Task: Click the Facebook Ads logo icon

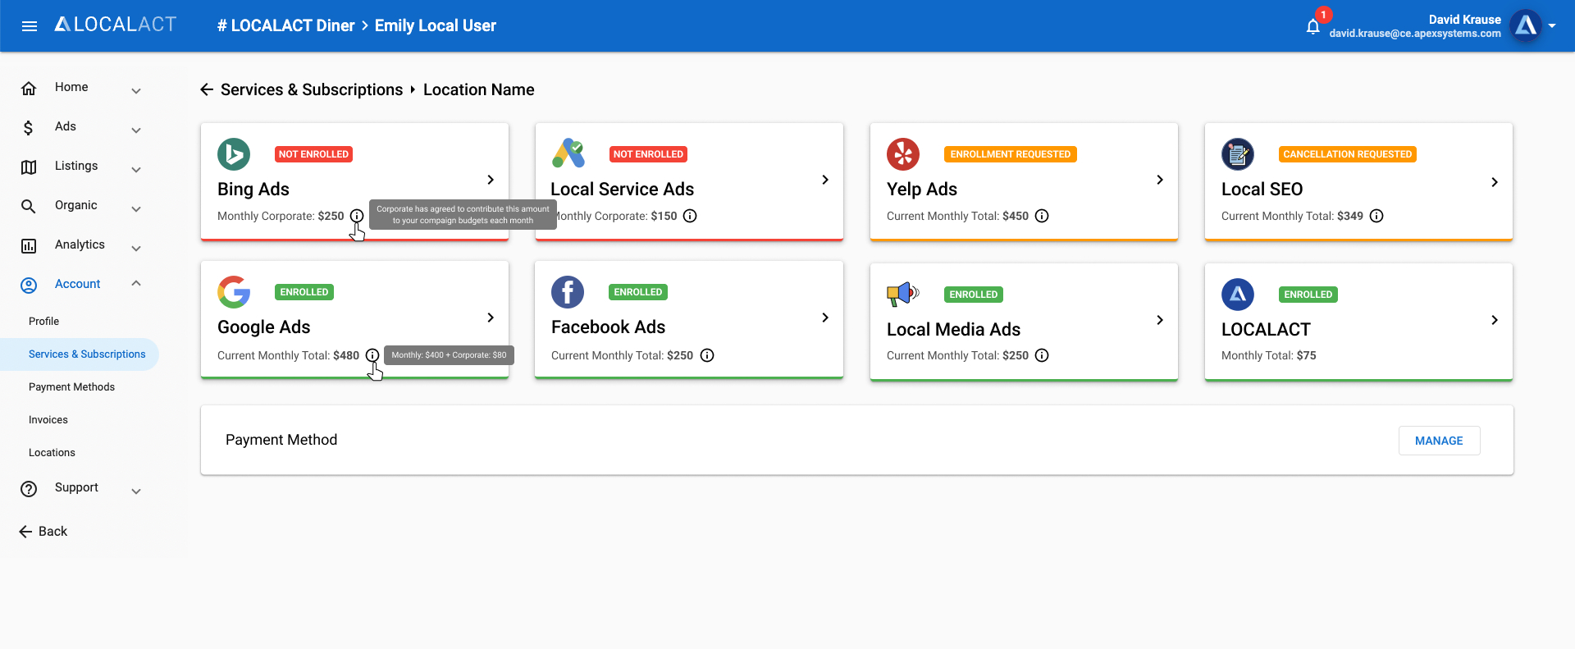Action: 568,292
